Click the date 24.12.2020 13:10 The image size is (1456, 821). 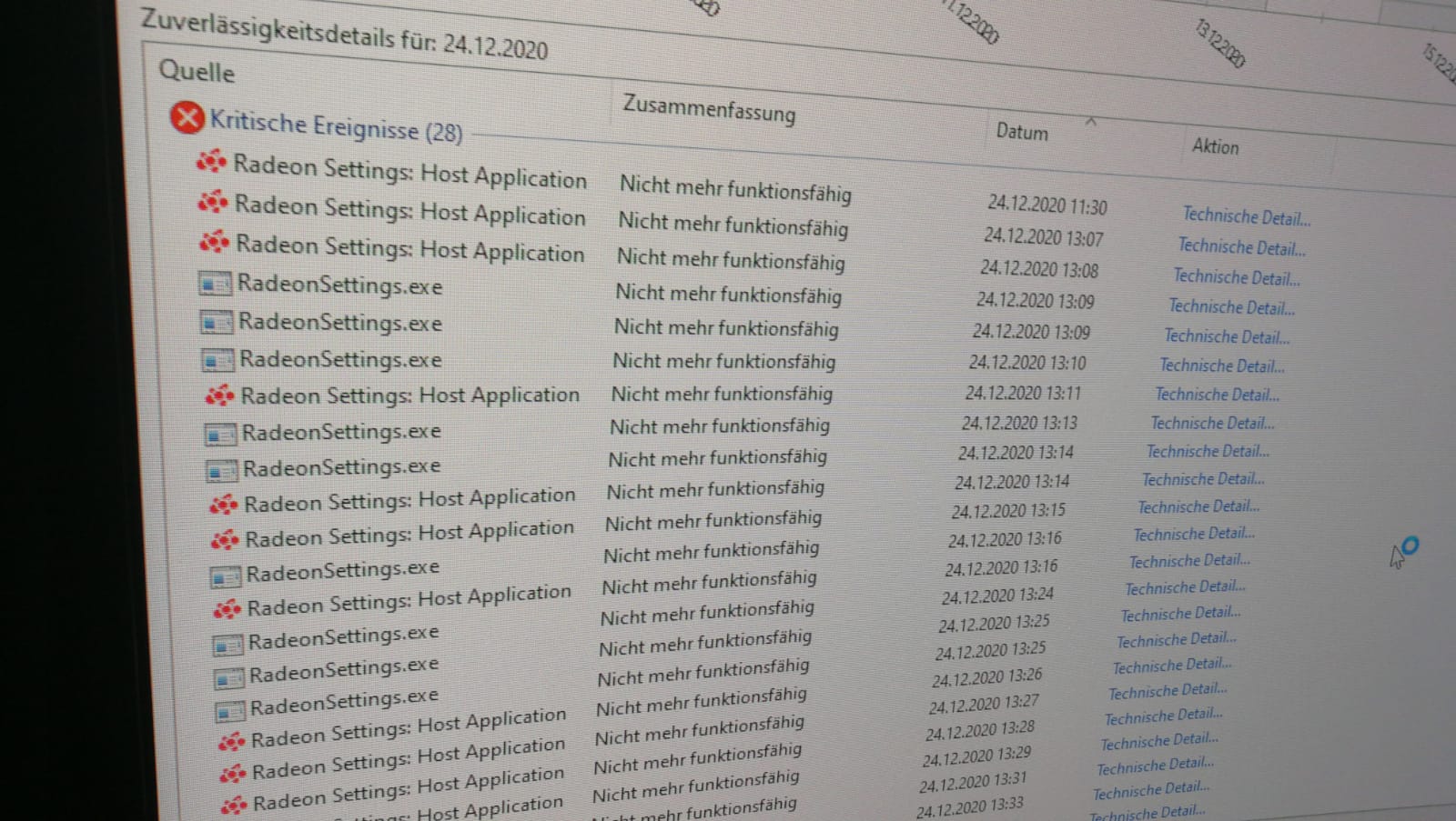click(x=1027, y=362)
